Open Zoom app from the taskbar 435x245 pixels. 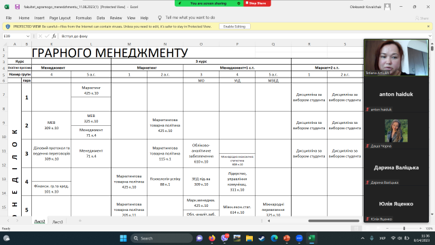299,238
